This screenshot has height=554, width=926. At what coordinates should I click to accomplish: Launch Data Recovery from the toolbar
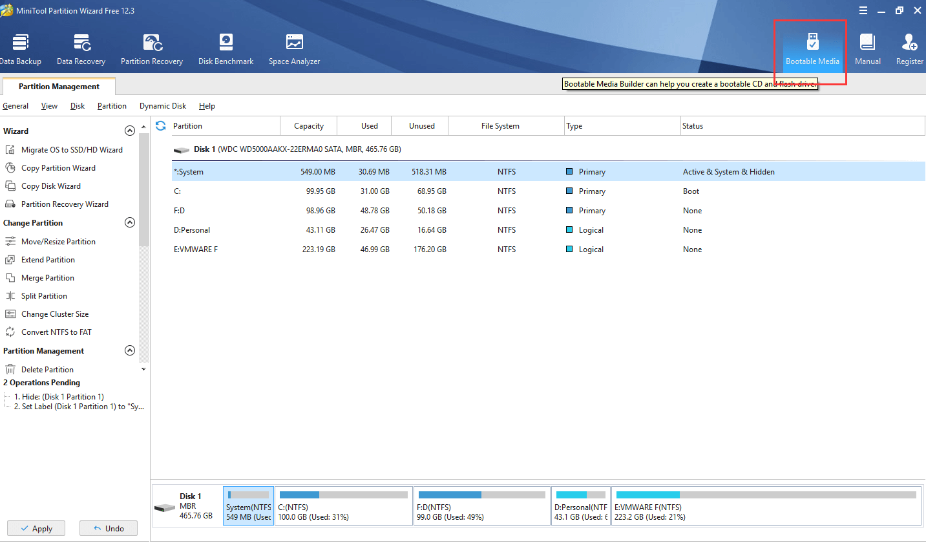pyautogui.click(x=81, y=49)
